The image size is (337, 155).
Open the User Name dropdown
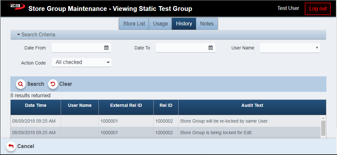[290, 48]
